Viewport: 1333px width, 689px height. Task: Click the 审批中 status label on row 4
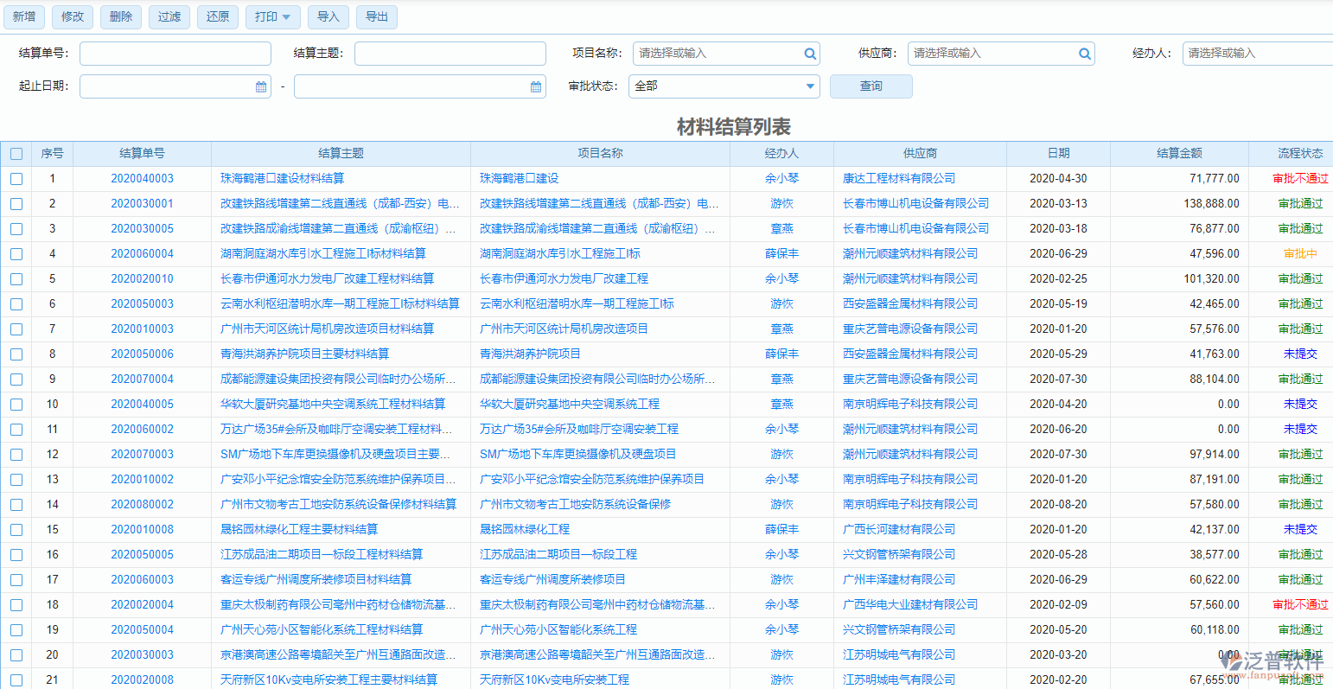[x=1300, y=253]
